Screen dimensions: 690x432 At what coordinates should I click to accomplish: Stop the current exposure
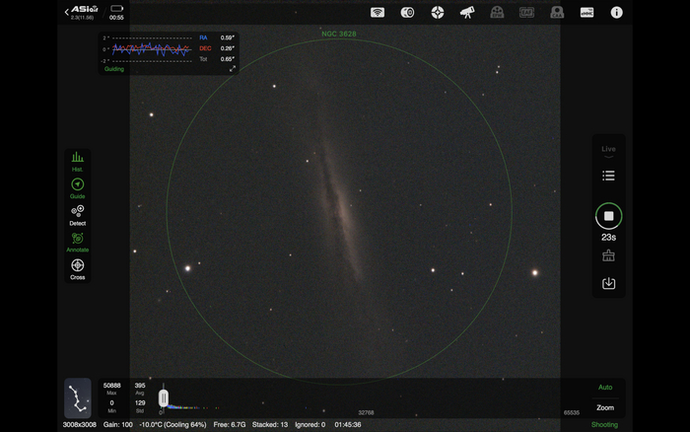(608, 216)
